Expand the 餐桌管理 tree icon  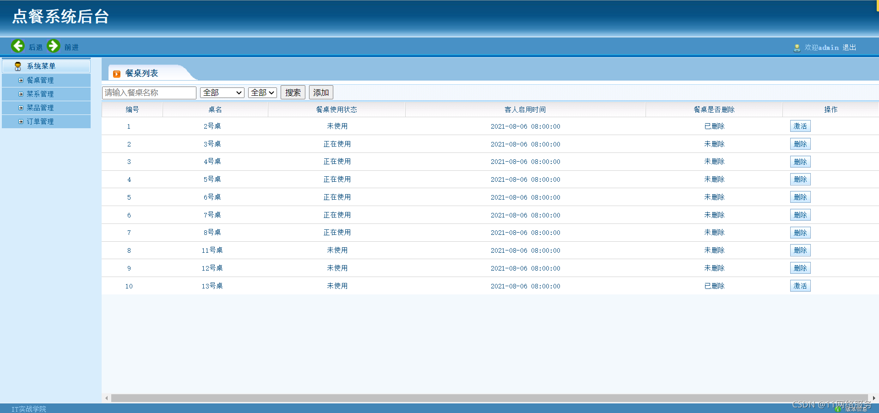(21, 80)
